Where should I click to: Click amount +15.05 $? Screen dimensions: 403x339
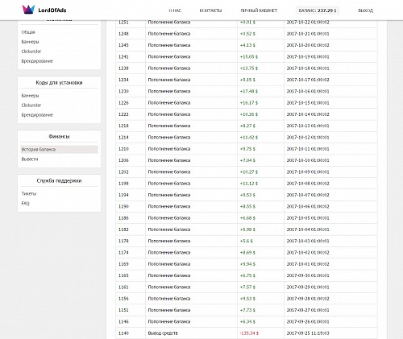[x=248, y=57]
